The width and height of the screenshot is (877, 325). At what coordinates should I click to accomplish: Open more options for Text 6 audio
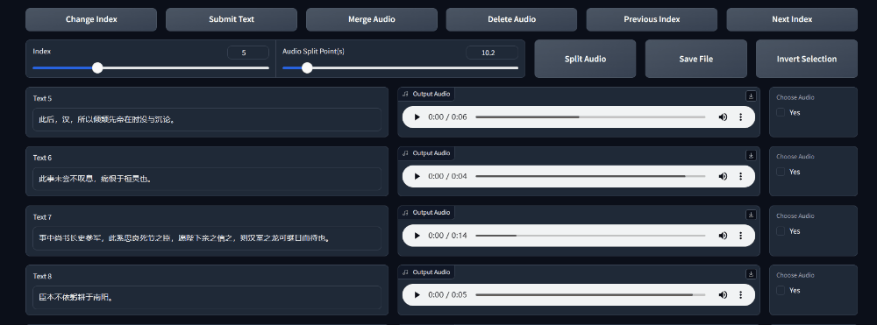pos(740,176)
